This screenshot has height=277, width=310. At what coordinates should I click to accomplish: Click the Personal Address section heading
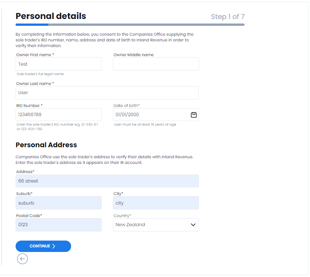(x=46, y=145)
